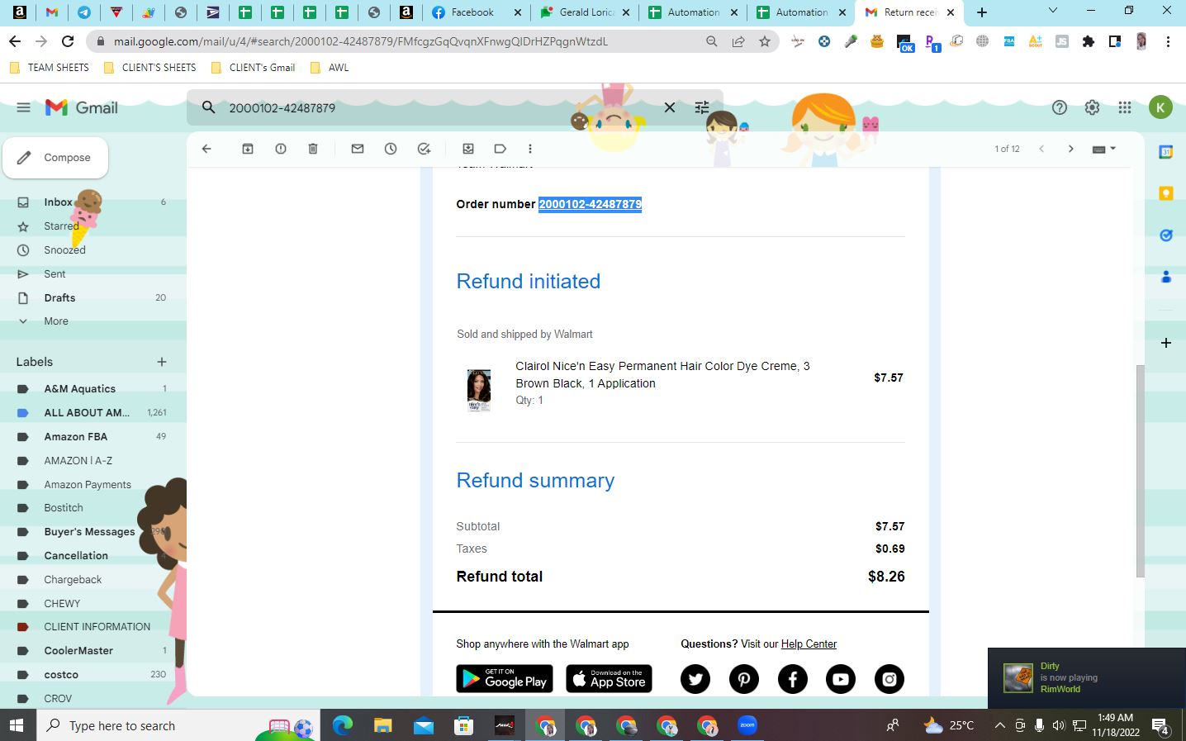Visit Walmart Help Center link
The height and width of the screenshot is (741, 1186).
[809, 644]
